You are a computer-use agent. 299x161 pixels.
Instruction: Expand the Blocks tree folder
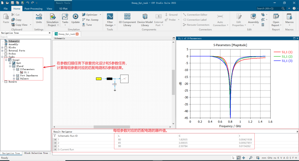[x=2, y=48]
